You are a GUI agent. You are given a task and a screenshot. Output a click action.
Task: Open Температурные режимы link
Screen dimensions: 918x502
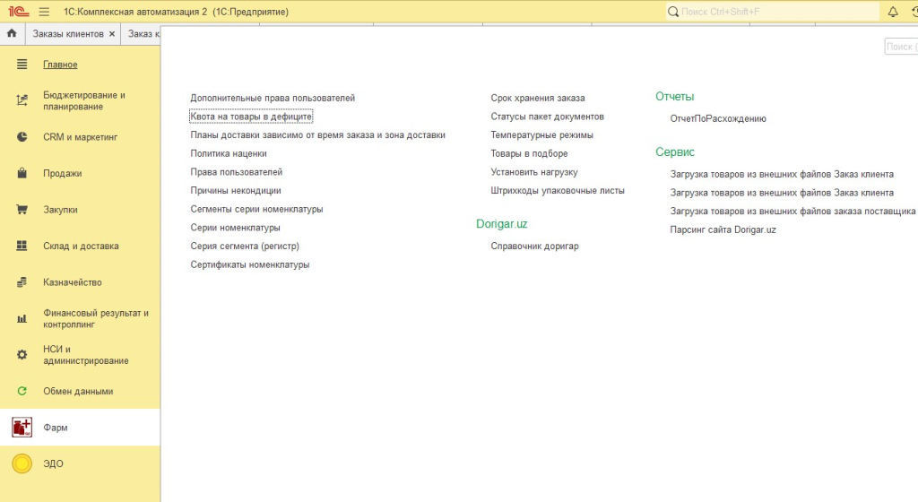541,135
